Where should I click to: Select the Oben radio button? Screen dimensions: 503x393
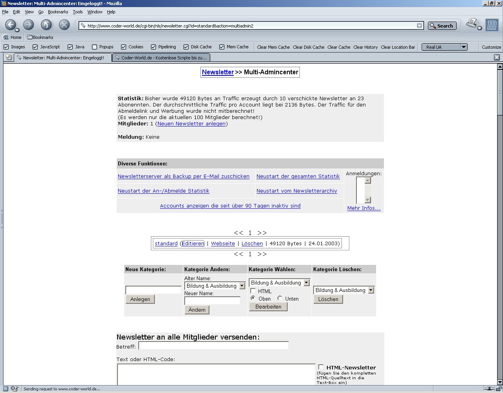point(253,298)
